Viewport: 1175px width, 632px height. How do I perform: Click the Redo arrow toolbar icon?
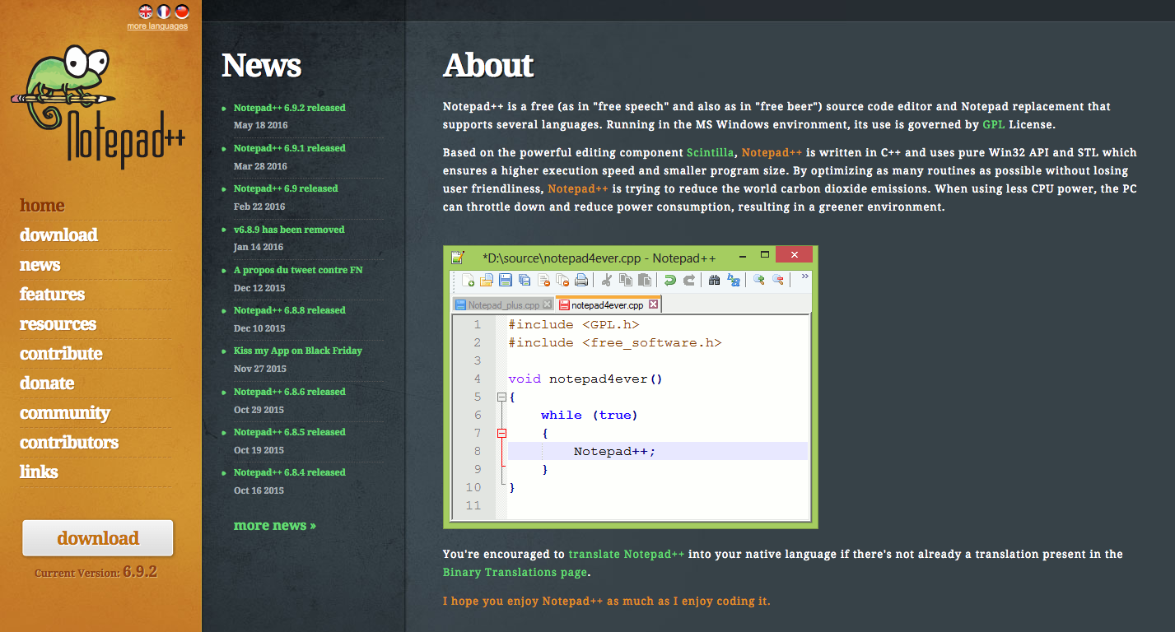click(x=689, y=280)
